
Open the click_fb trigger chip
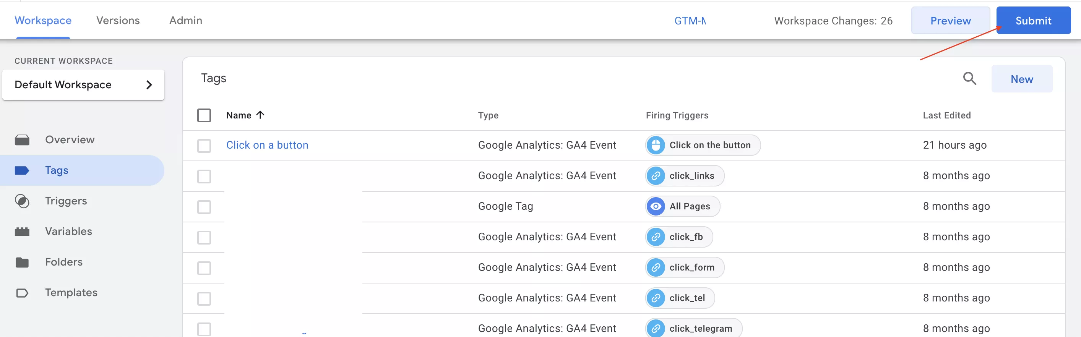pyautogui.click(x=679, y=237)
